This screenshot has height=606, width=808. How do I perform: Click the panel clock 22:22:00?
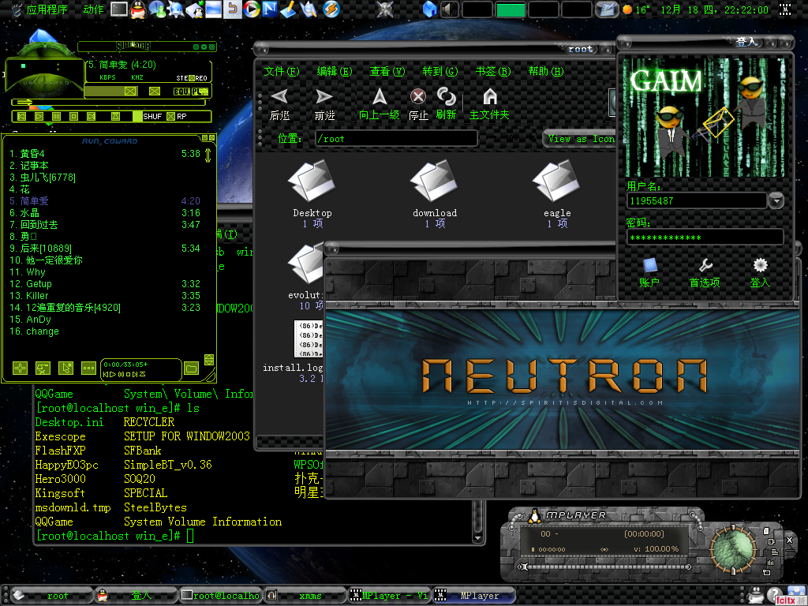tap(714, 9)
